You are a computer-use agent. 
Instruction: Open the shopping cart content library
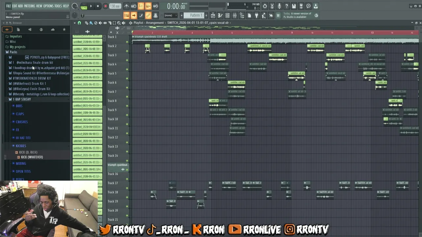[x=278, y=15]
